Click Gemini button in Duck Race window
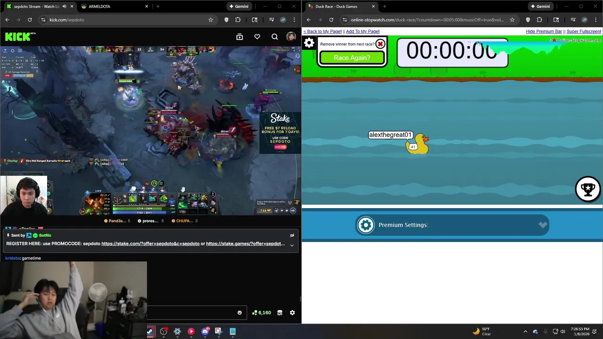 (x=540, y=7)
